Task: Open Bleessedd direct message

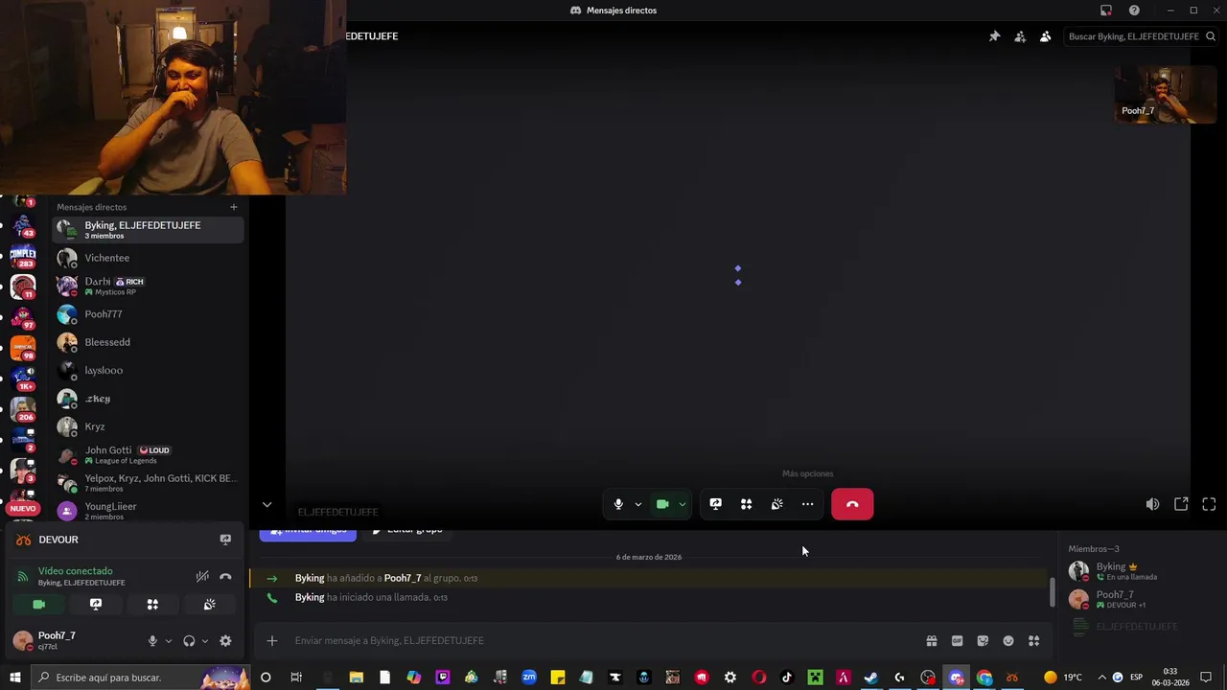Action: pos(148,342)
